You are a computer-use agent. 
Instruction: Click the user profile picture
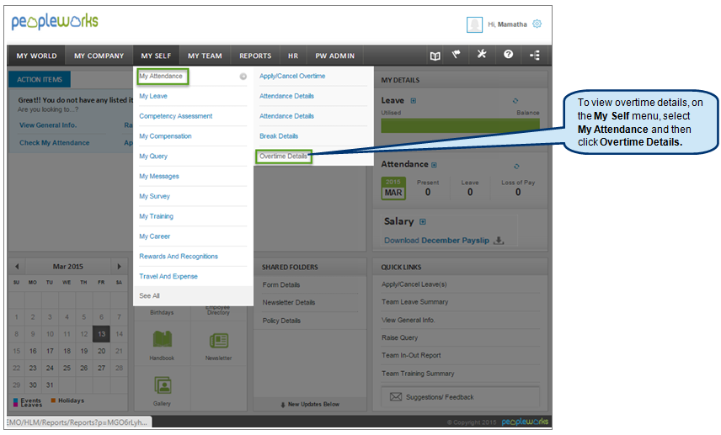(474, 24)
